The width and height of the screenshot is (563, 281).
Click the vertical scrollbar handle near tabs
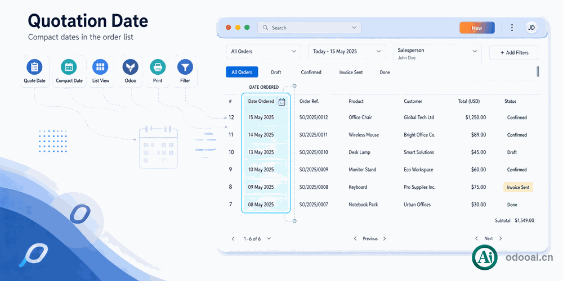(x=538, y=71)
